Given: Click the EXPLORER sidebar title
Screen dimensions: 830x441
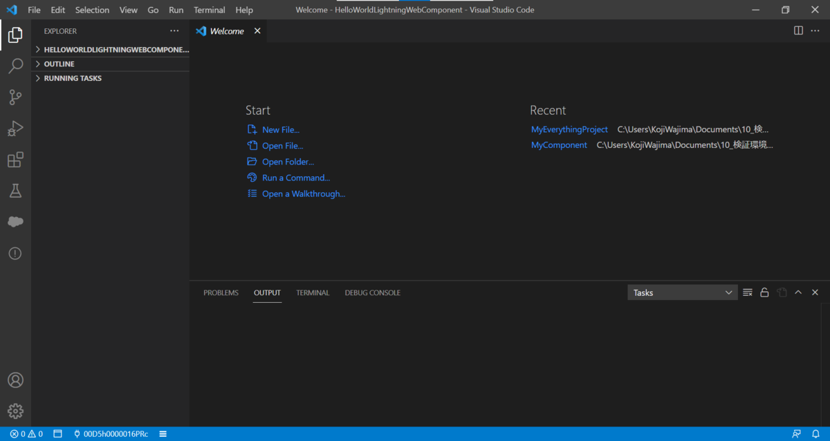Looking at the screenshot, I should click(60, 31).
